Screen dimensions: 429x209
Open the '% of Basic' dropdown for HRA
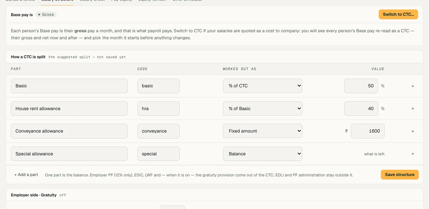tap(263, 109)
